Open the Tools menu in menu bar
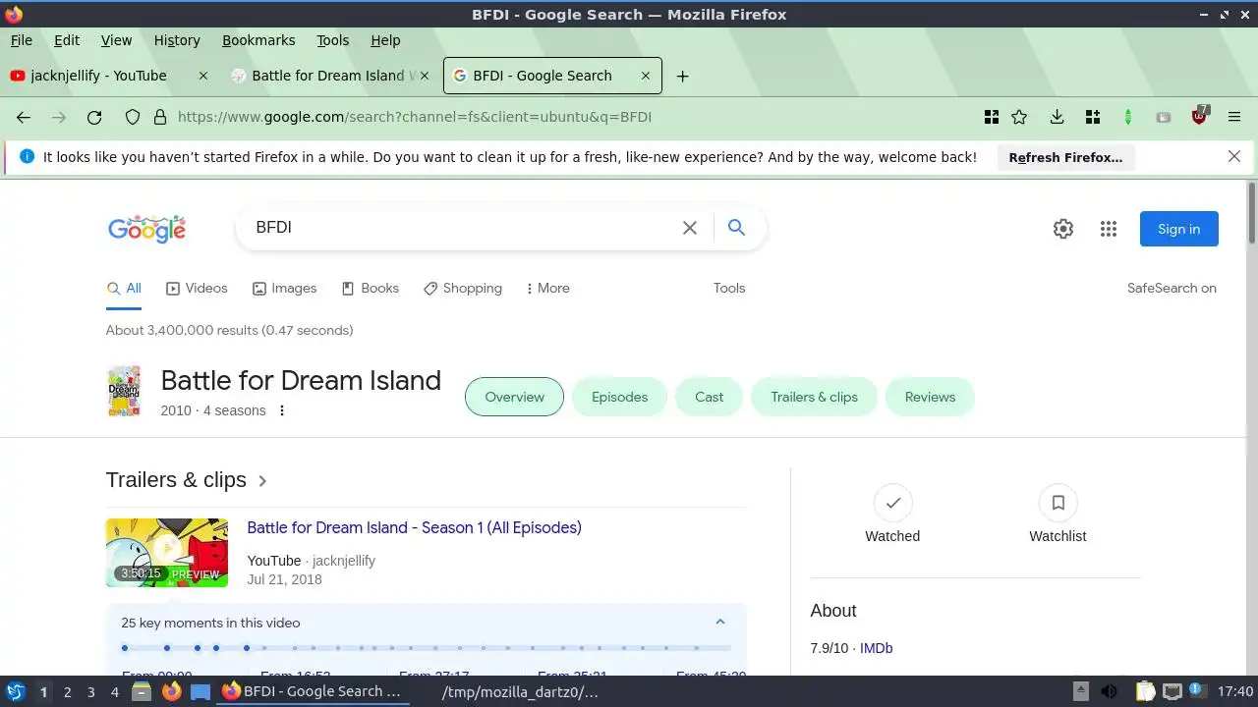The width and height of the screenshot is (1258, 707). point(333,40)
